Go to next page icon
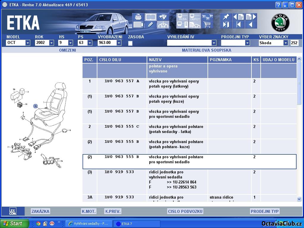This screenshot has height=228, width=304. click(251, 17)
